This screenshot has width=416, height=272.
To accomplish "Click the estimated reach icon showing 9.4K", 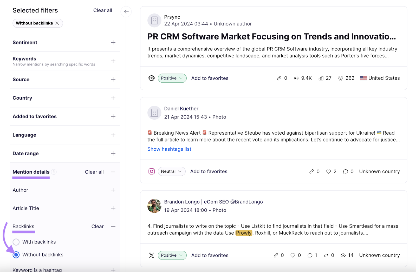I will pos(296,78).
